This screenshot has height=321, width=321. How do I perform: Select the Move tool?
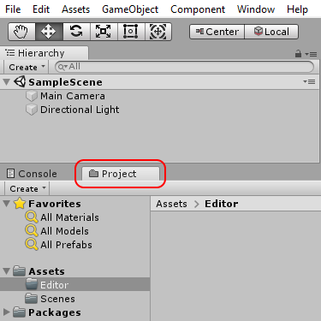[x=49, y=32]
